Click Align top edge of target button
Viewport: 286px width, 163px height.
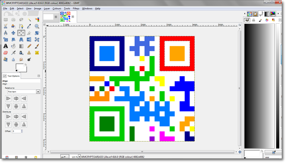[x=8, y=106]
